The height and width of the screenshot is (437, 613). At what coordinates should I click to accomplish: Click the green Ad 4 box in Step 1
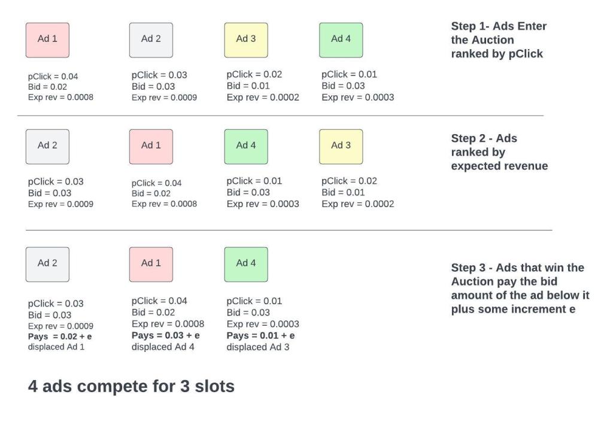coord(341,40)
